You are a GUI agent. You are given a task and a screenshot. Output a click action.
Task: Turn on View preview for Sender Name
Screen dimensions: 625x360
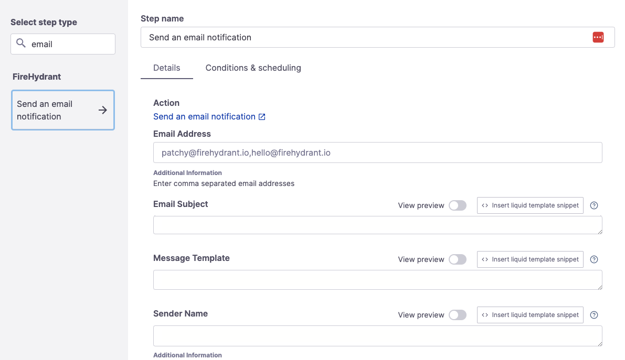(458, 315)
